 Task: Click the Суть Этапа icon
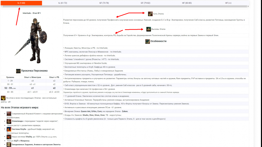[150, 14]
